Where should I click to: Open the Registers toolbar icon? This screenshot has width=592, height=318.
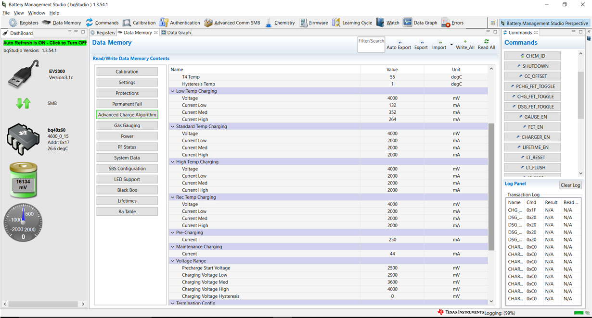click(13, 23)
